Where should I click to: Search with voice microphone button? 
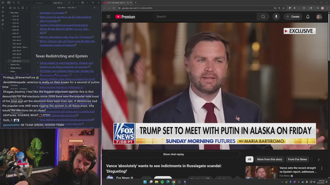(x=276, y=17)
